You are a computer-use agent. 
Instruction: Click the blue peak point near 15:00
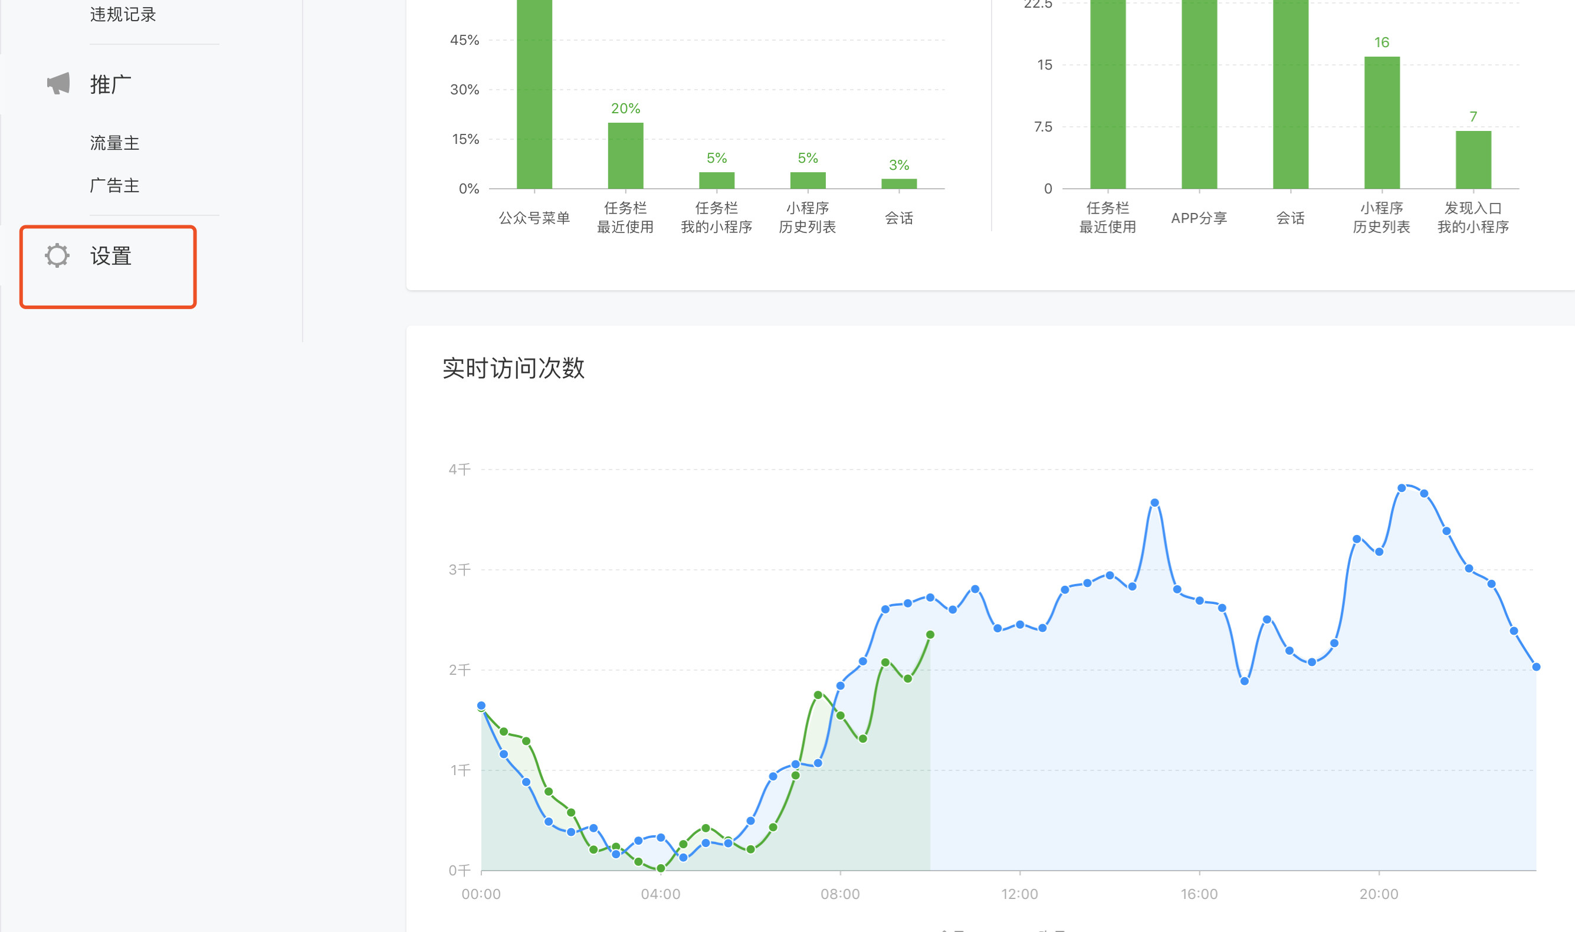[1154, 503]
